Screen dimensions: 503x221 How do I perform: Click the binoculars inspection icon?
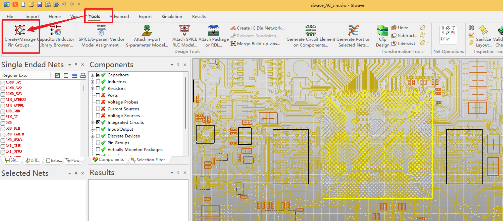pos(471,27)
